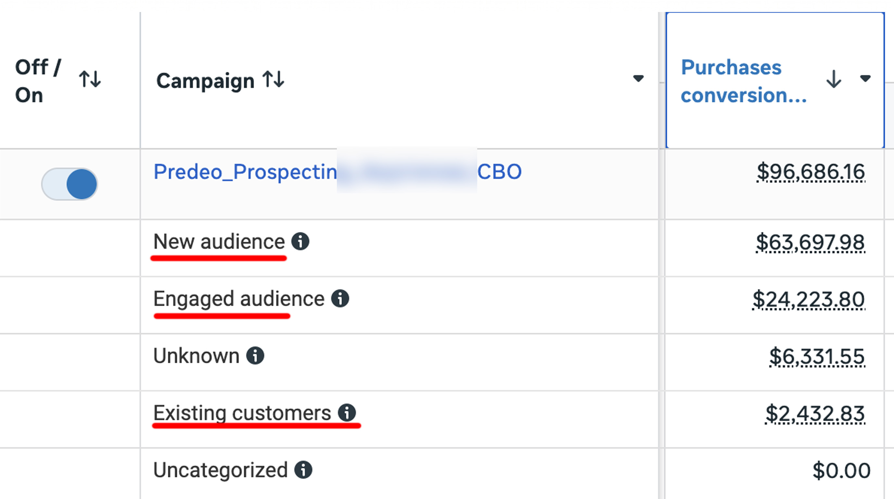Screen dimensions: 894x499
Task: Click the $2,432.83 Existing customers value
Action: [815, 414]
